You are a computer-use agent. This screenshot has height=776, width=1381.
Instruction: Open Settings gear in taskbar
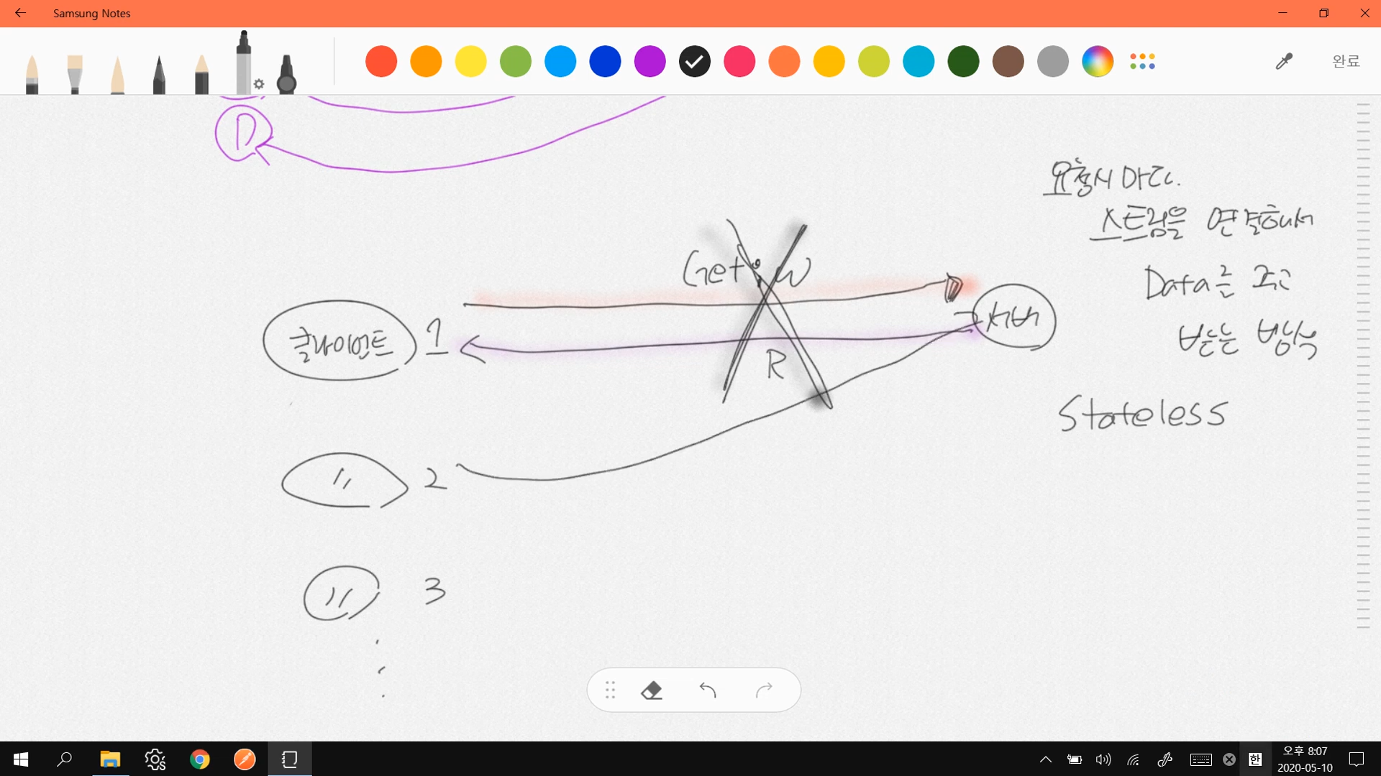155,759
